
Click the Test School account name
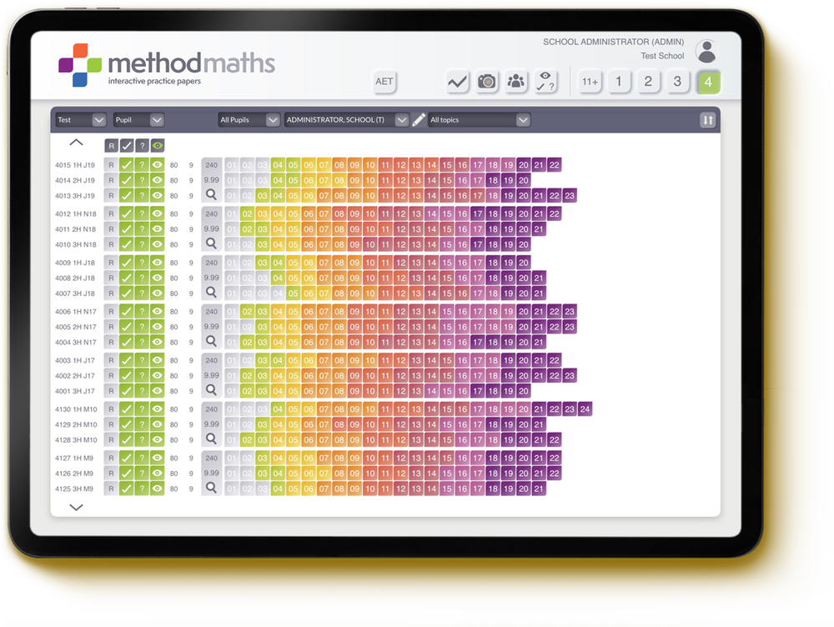pyautogui.click(x=662, y=55)
